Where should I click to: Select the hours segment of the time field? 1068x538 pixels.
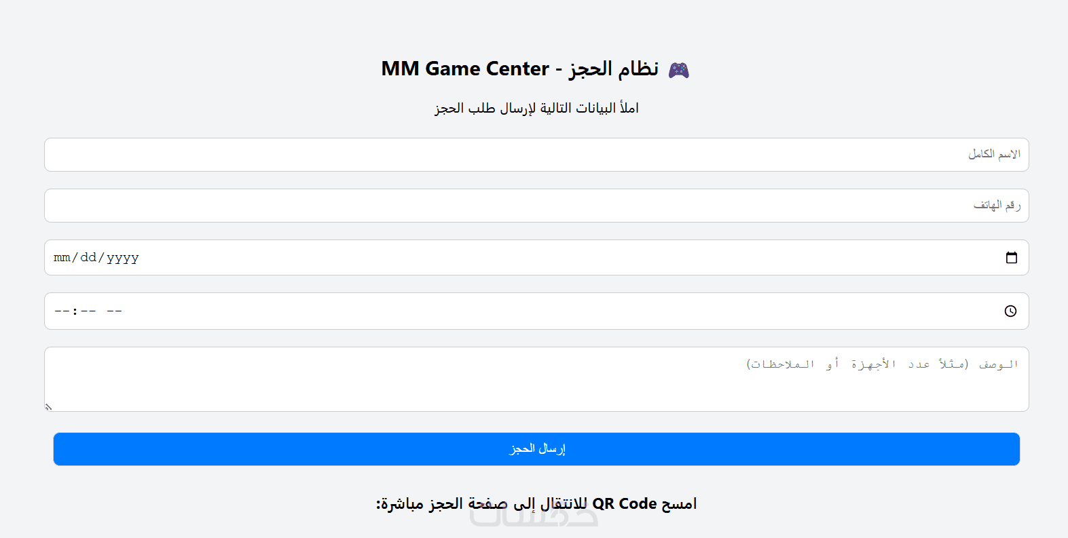(x=62, y=311)
